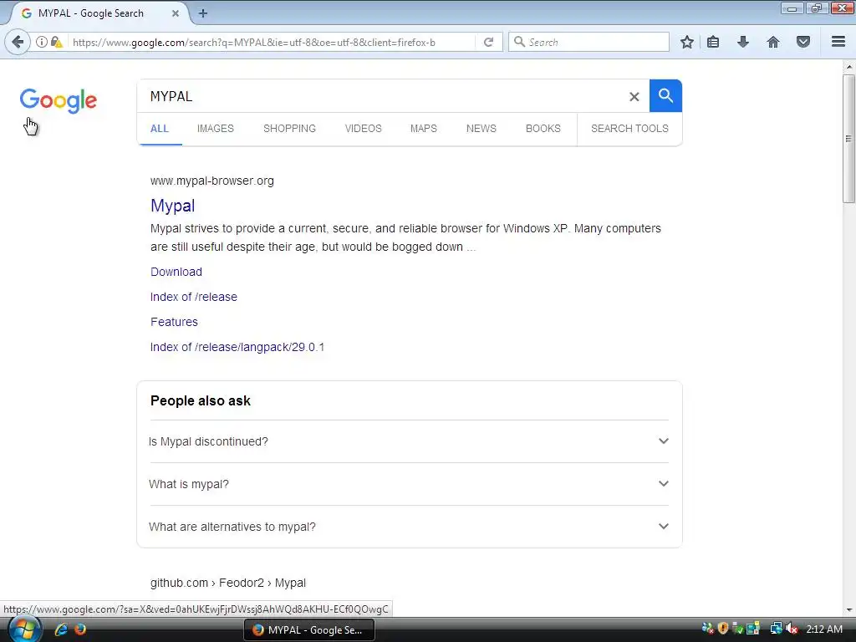Open the Features sitelink
Image resolution: width=856 pixels, height=642 pixels.
click(x=174, y=322)
